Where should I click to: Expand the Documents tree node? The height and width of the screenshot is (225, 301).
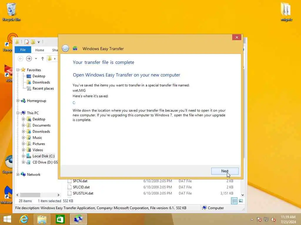click(x=23, y=125)
